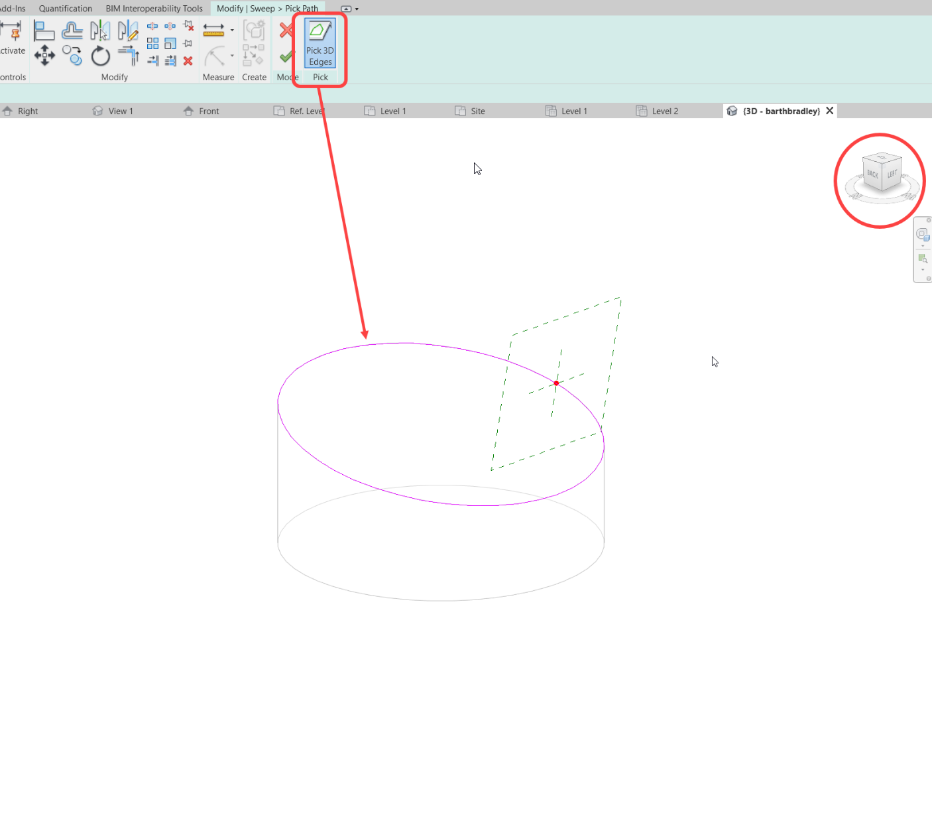Screen dimensions: 932x823
Task: Select the Offset tool
Action: 72,31
